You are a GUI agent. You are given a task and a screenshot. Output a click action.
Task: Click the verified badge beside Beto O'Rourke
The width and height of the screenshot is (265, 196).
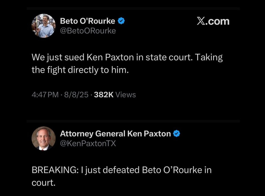[121, 21]
